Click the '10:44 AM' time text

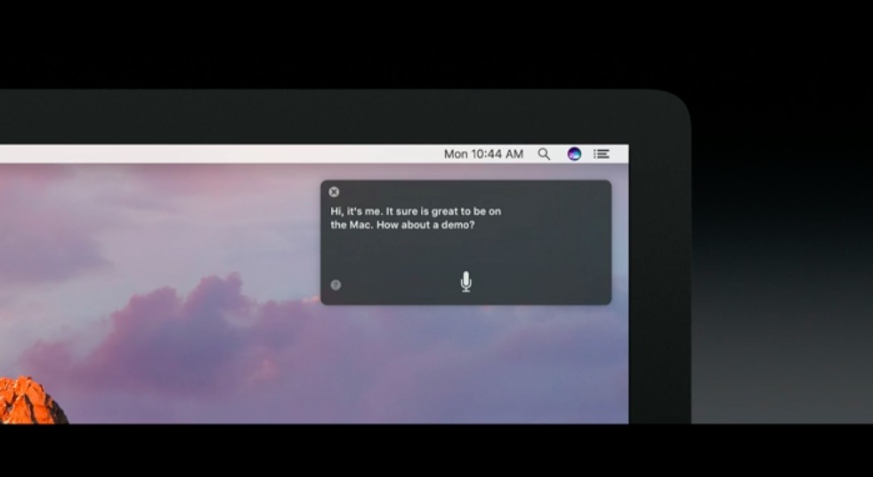point(497,154)
